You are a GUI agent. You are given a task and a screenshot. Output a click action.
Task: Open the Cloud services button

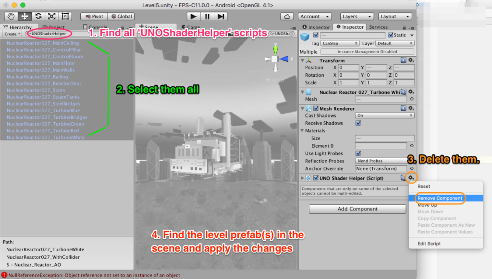[x=287, y=16]
